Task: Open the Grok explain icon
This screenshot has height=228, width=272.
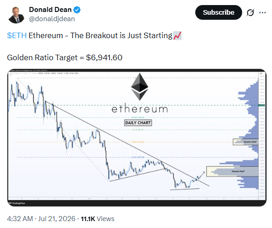Action: [250, 12]
